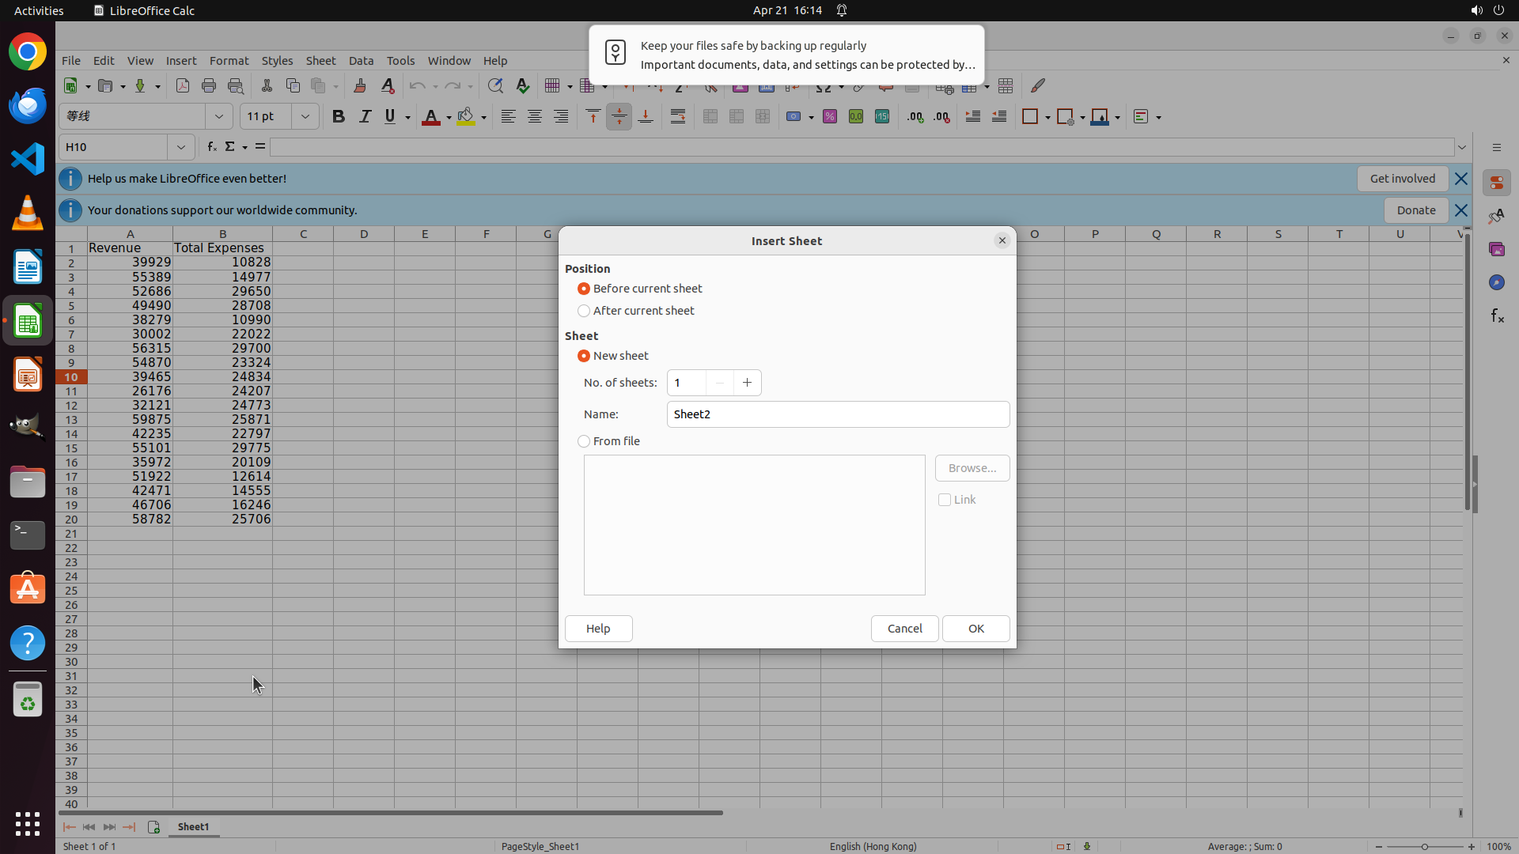Open the Data menu

[361, 61]
